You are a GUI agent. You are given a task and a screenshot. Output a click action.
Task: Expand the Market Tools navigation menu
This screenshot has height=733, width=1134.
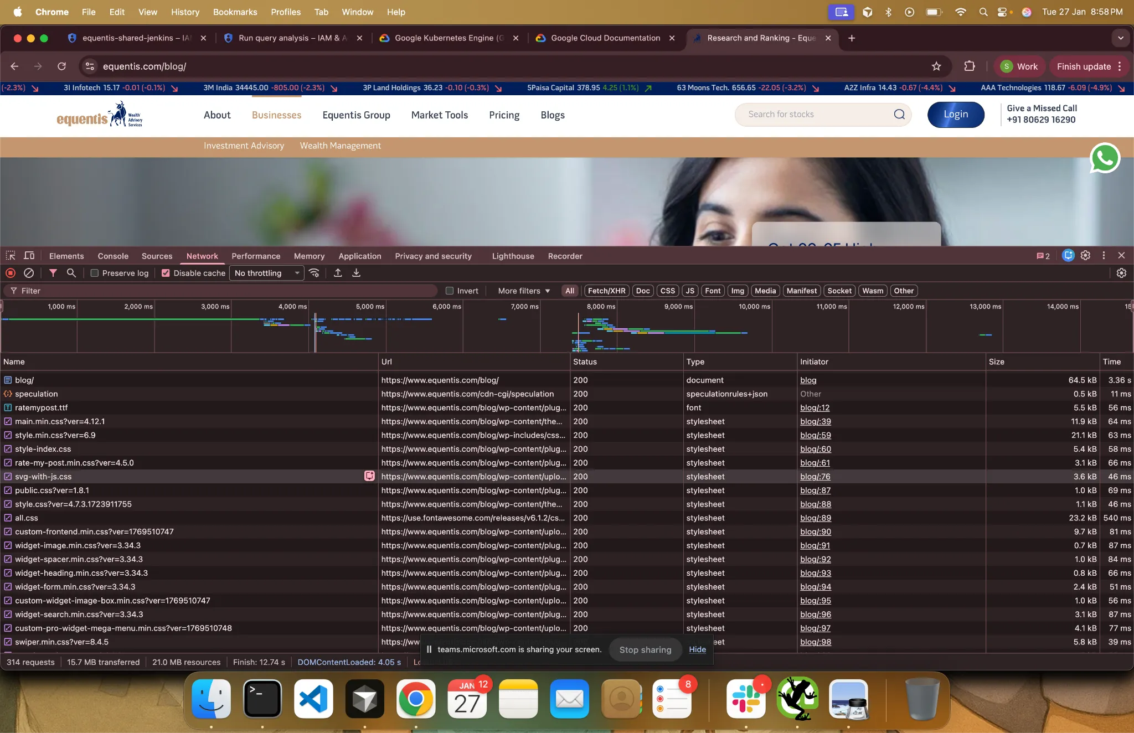(440, 115)
